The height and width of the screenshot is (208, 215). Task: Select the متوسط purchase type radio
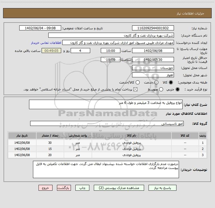tap(161, 89)
